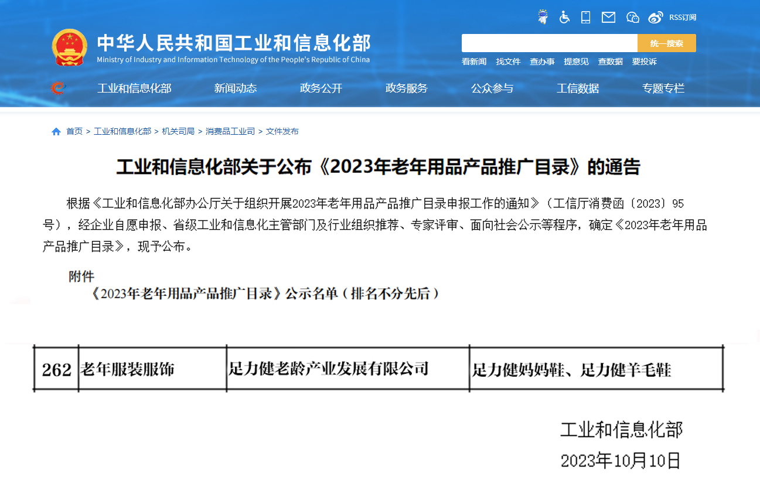760x488 pixels.
Task: Open the WeChat icon
Action: (632, 17)
